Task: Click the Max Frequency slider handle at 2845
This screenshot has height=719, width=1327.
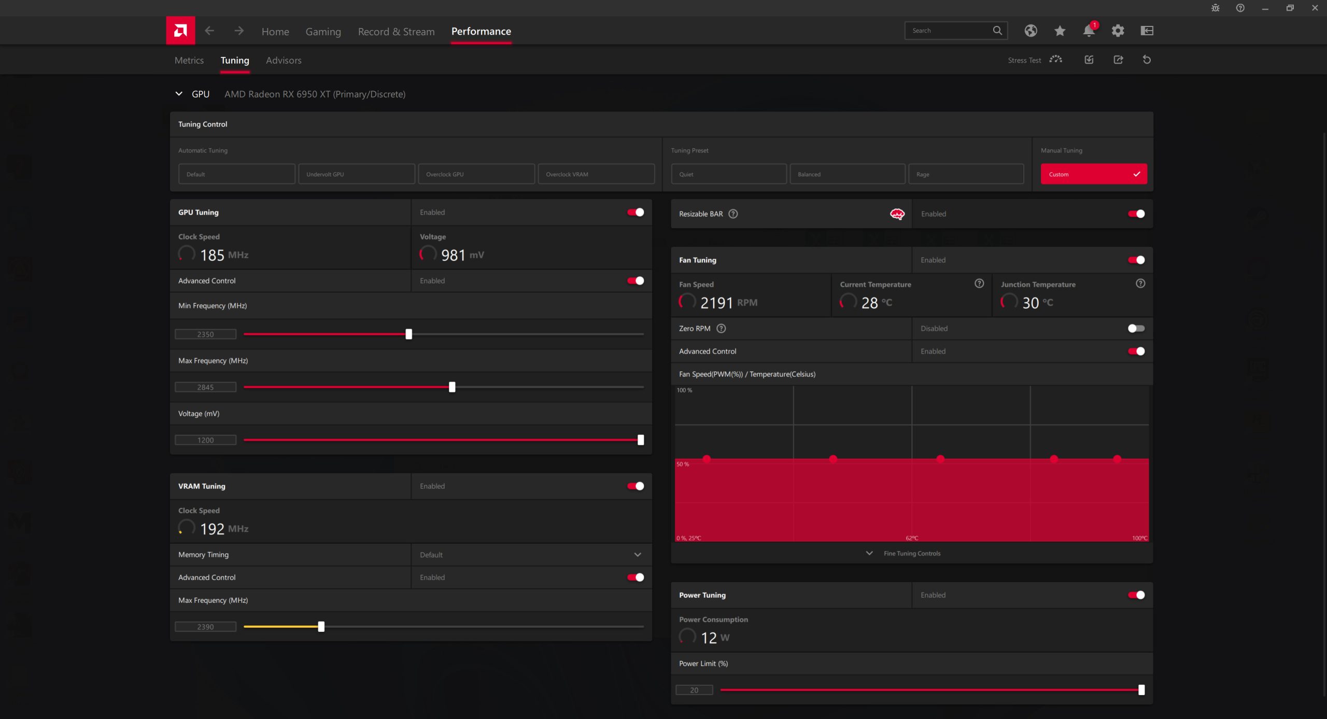Action: 452,387
